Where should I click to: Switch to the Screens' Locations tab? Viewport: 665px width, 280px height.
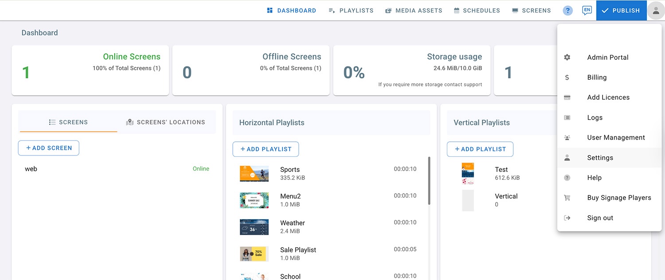[166, 122]
